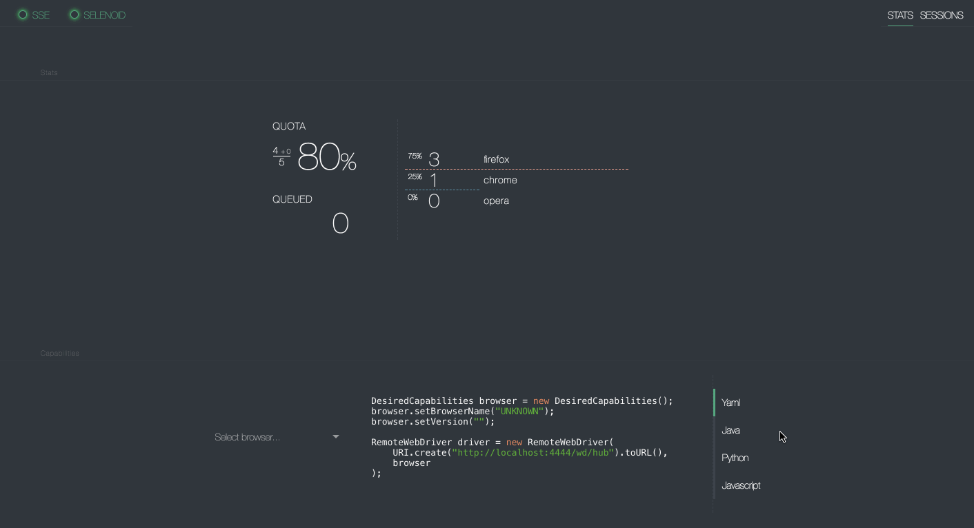The image size is (974, 528).
Task: Click the firefox session count 3
Action: click(x=434, y=160)
